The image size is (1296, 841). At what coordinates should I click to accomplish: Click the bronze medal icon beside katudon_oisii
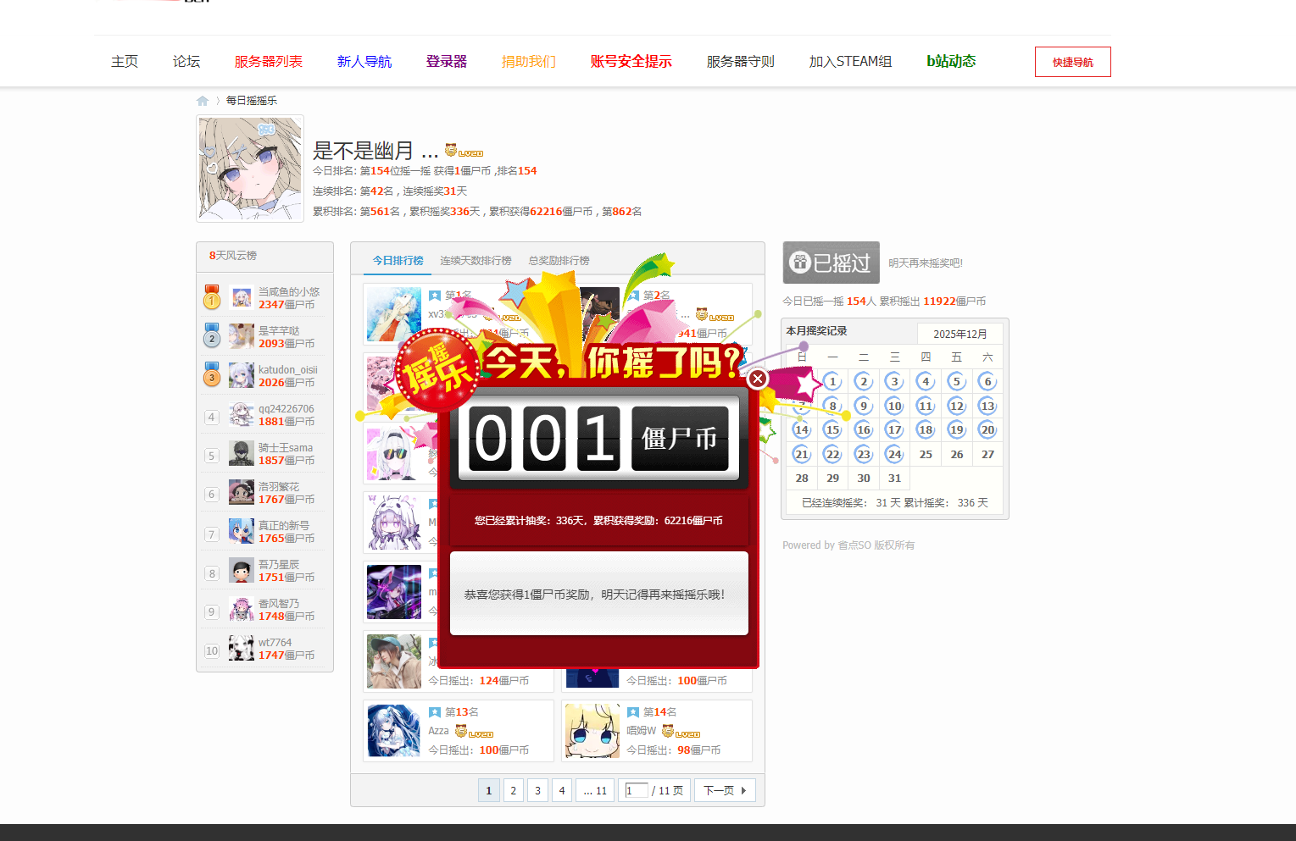[211, 375]
